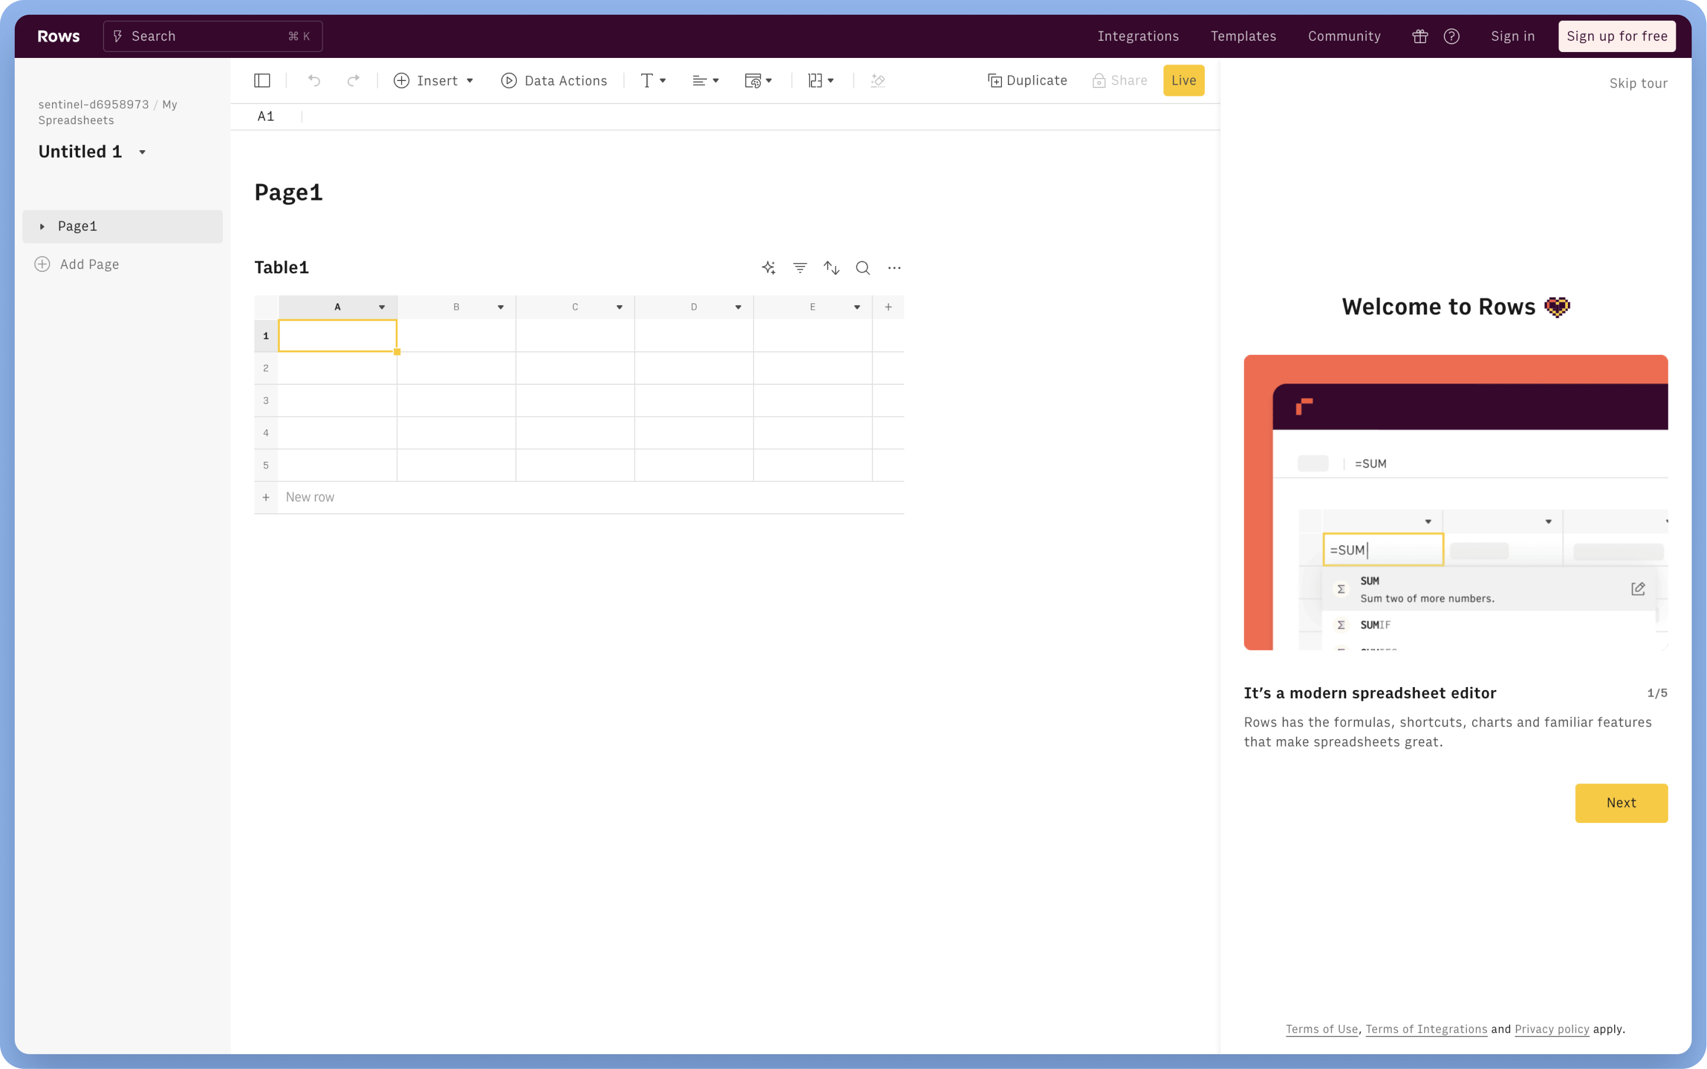
Task: Skip the welcome tour
Action: (1638, 83)
